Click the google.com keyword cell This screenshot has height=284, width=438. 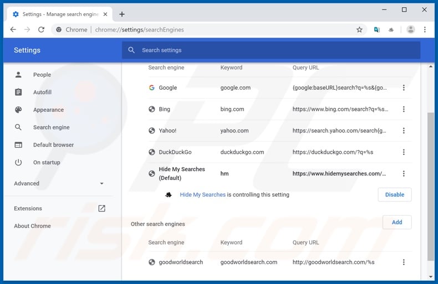236,87
